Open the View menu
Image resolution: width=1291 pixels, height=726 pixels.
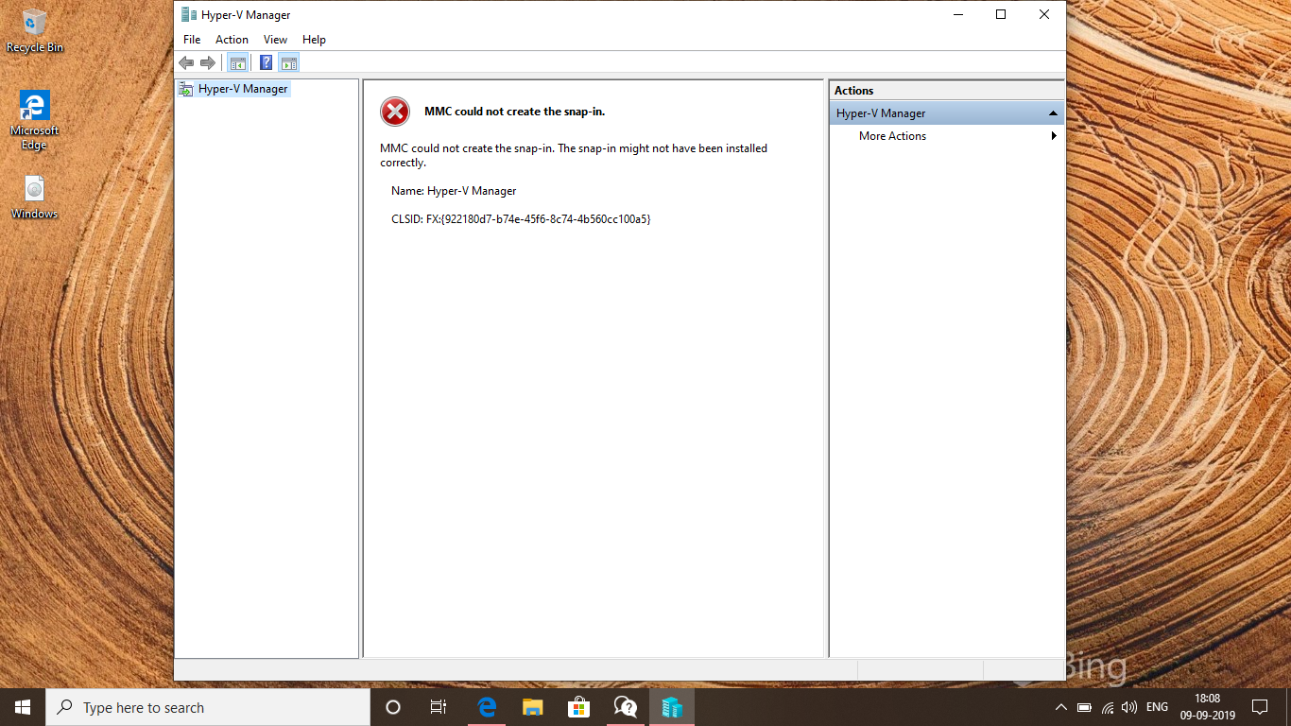coord(275,40)
